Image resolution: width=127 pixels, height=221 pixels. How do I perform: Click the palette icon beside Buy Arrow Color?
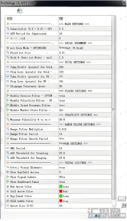[x=8, y=186]
